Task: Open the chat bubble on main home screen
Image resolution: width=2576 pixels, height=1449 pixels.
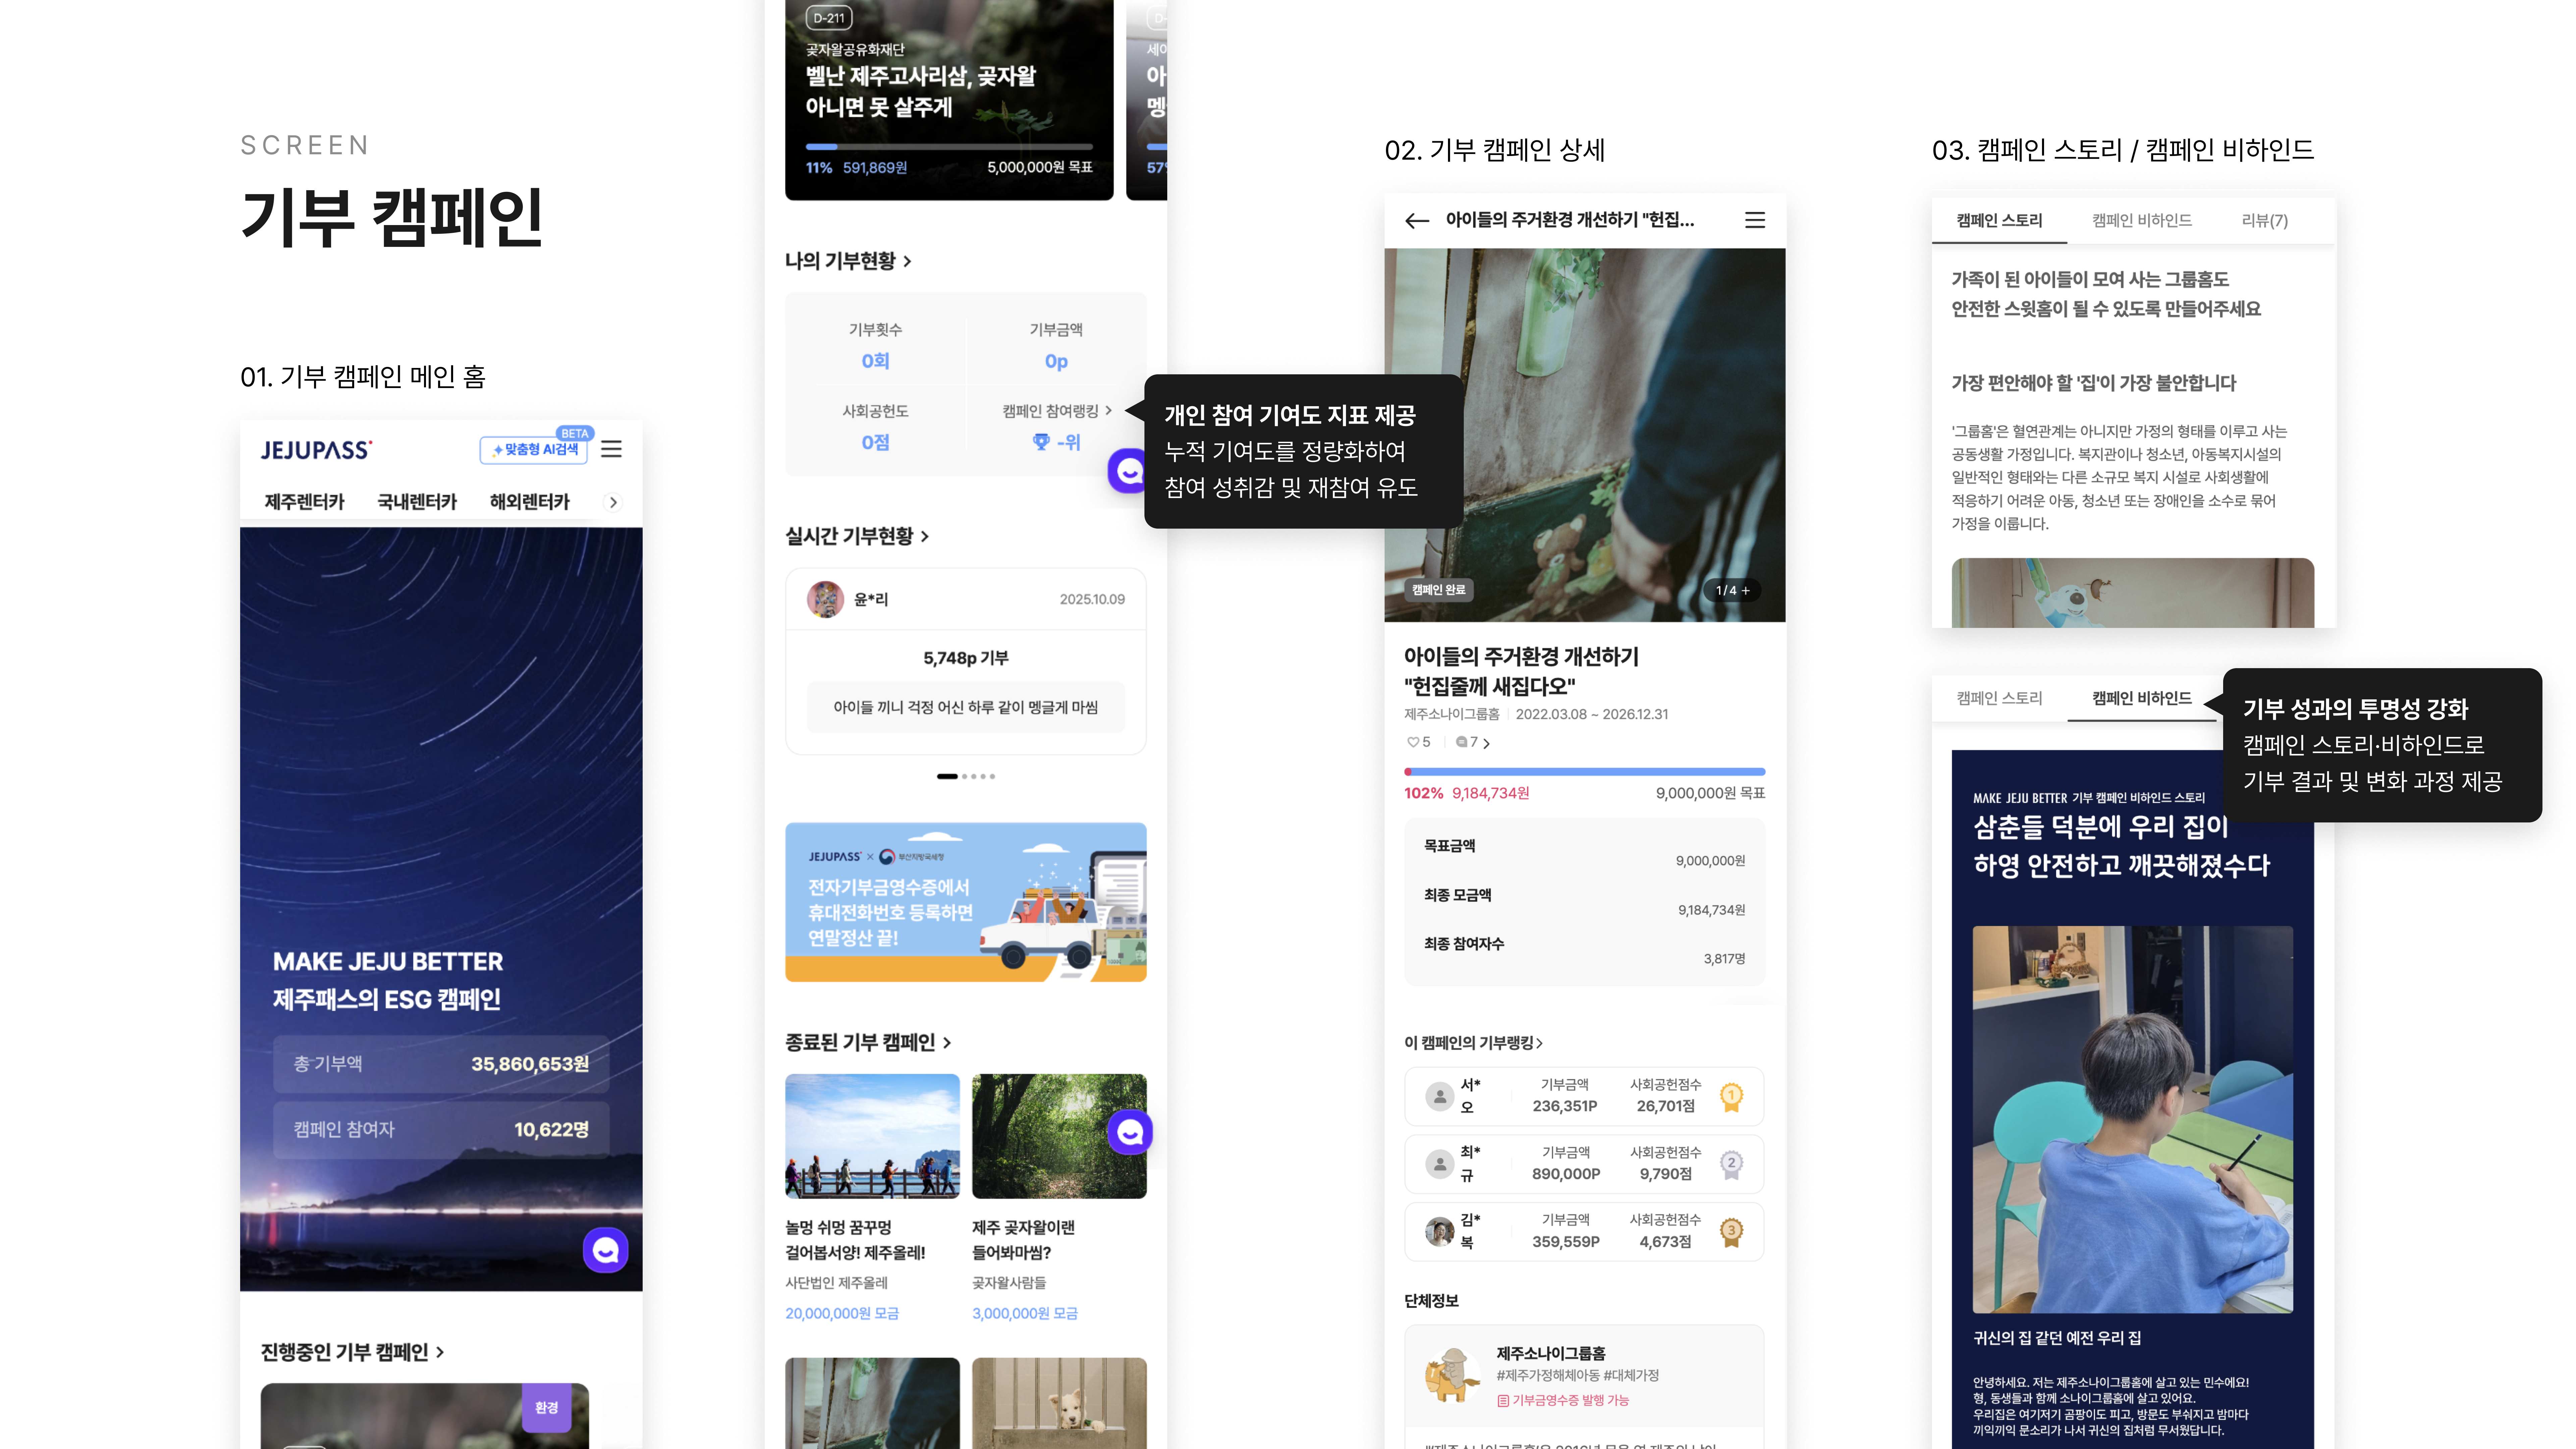Action: [606, 1250]
